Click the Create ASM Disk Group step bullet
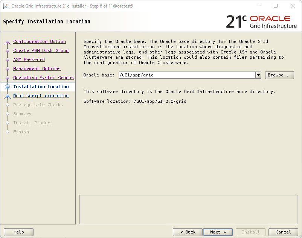This screenshot has height=238, width=302. pyautogui.click(x=7, y=50)
